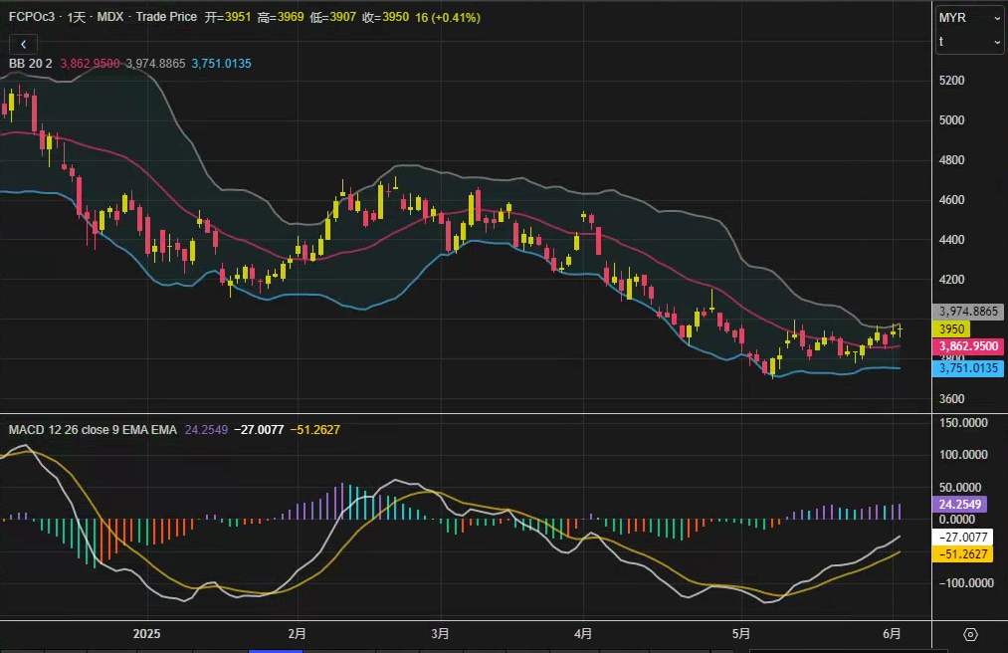Image resolution: width=1008 pixels, height=653 pixels.
Task: Click the 4400 price axis label
Action: point(951,239)
